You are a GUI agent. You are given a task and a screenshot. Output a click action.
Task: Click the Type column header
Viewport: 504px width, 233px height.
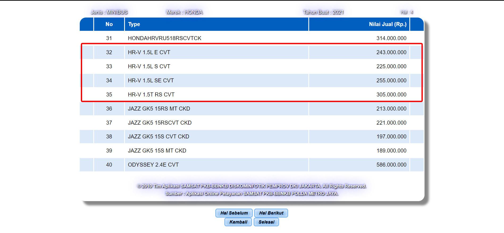216,24
